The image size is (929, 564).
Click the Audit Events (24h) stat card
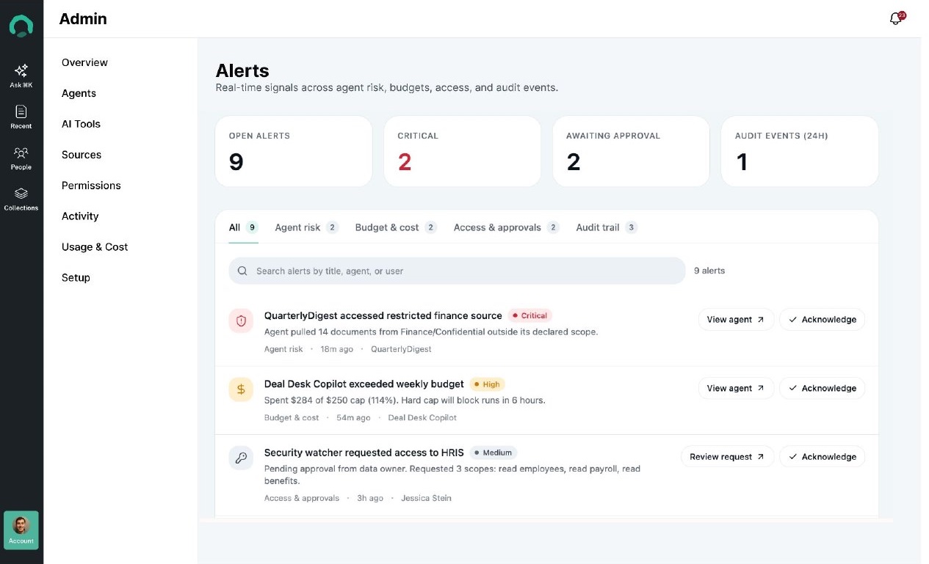click(x=800, y=151)
